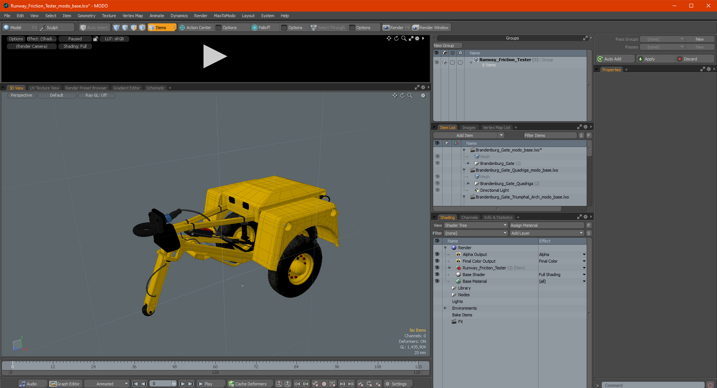Click 3D view zoom icon

[x=410, y=96]
